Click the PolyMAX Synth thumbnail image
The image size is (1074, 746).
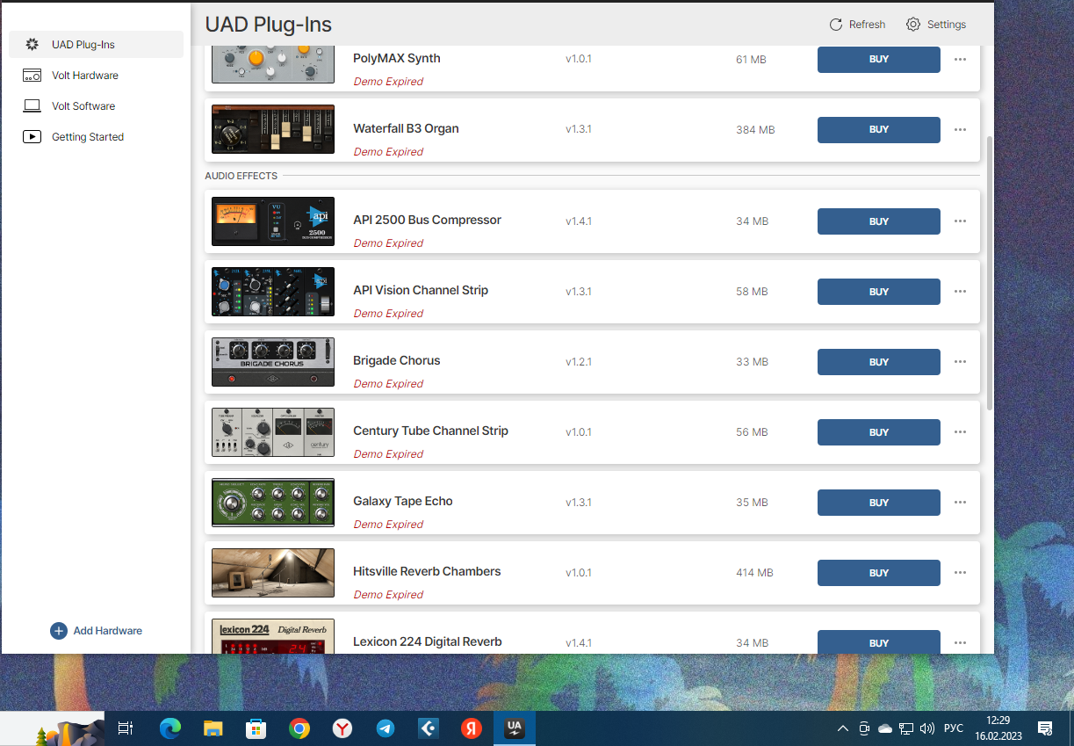(273, 65)
